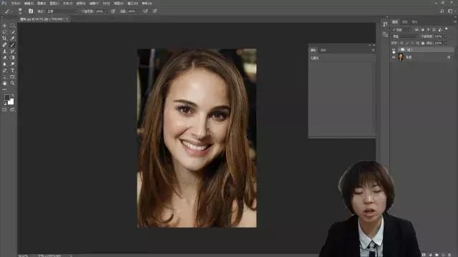
Task: Select the Eraser tool
Action: click(4, 58)
